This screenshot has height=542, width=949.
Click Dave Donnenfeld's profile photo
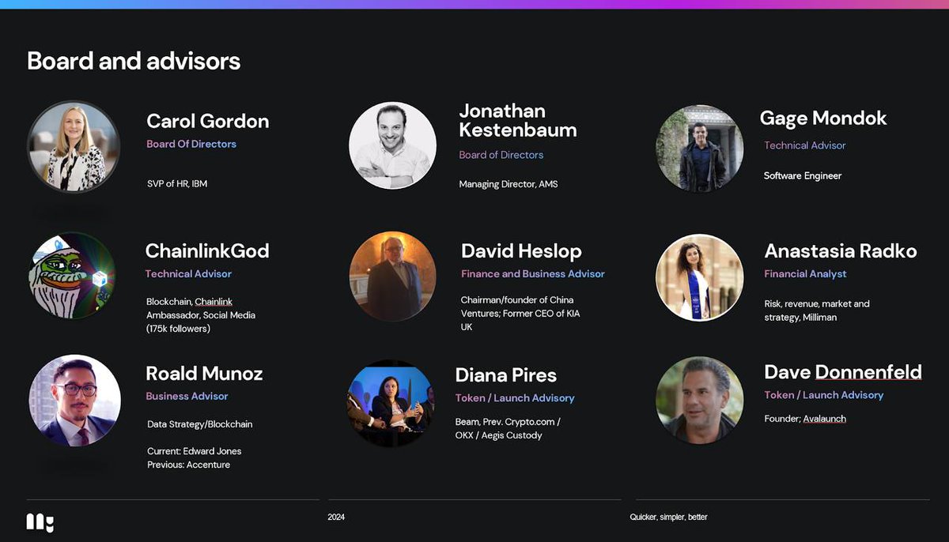(700, 400)
